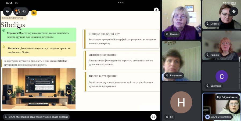The width and height of the screenshot is (241, 121).
Task: Click the clock showing 14:14
Action: coord(9,3)
